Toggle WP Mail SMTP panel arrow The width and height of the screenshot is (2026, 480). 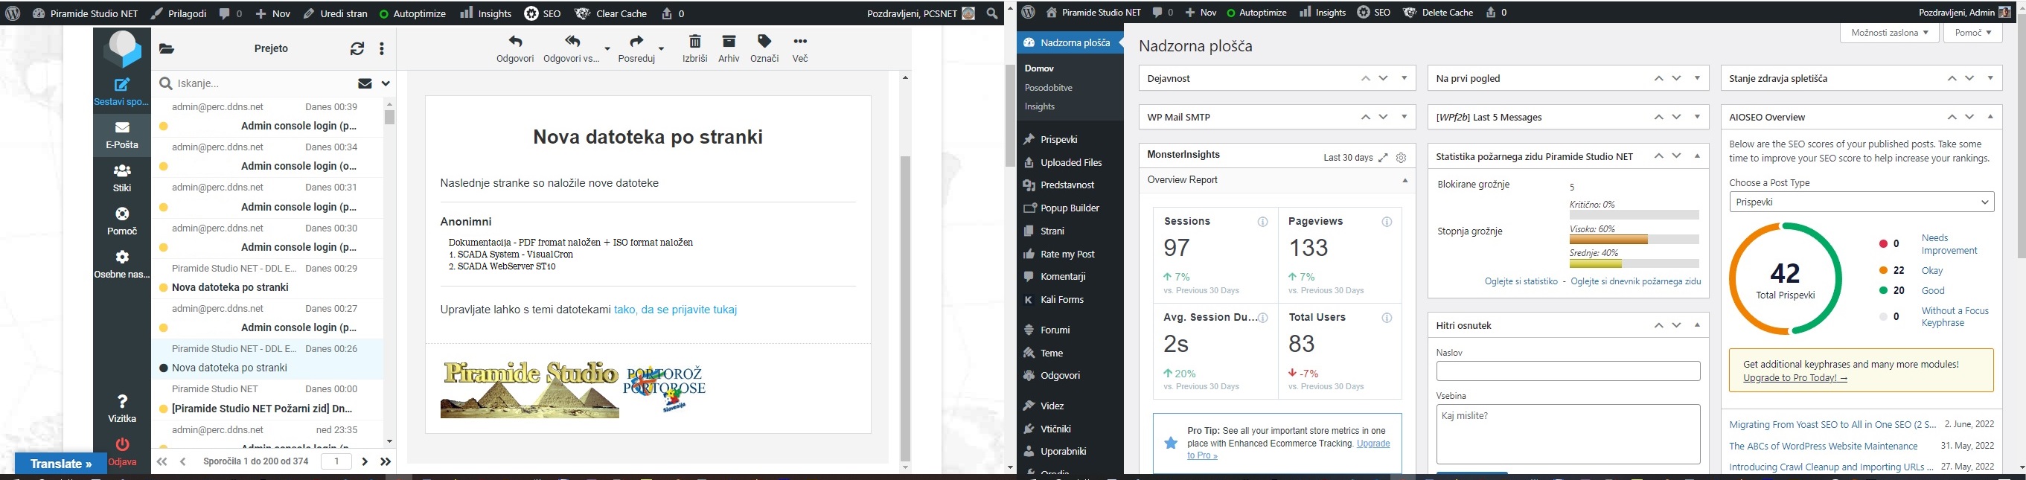1405,116
